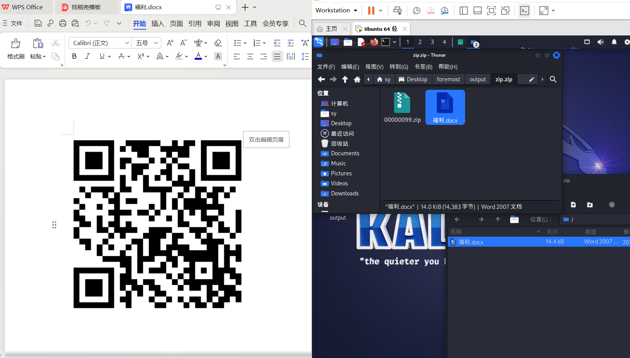Expand the quick access toolbar chevron
Image resolution: width=630 pixels, height=358 pixels.
(x=119, y=23)
